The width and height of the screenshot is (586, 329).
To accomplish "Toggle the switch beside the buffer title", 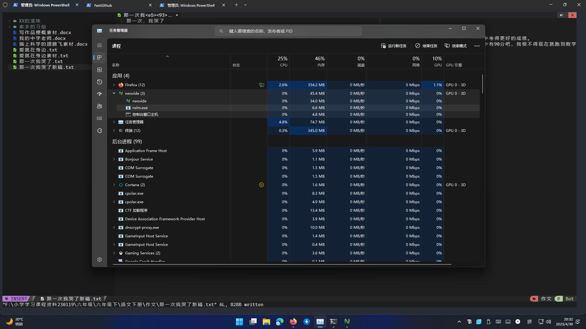I will [562, 15].
